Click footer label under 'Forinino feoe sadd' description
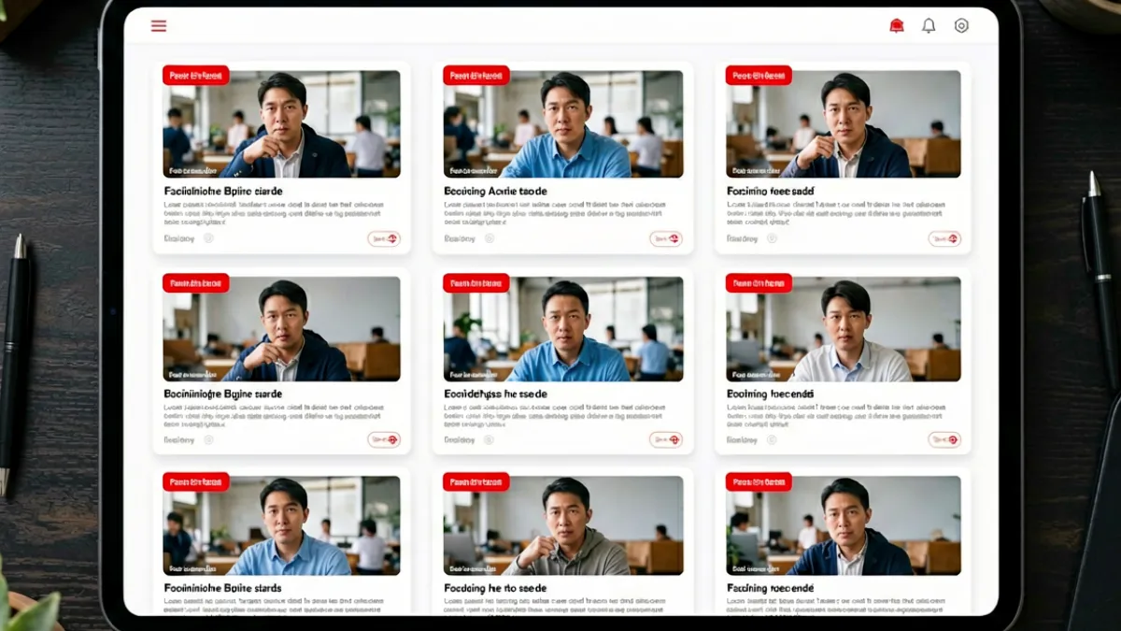 743,238
